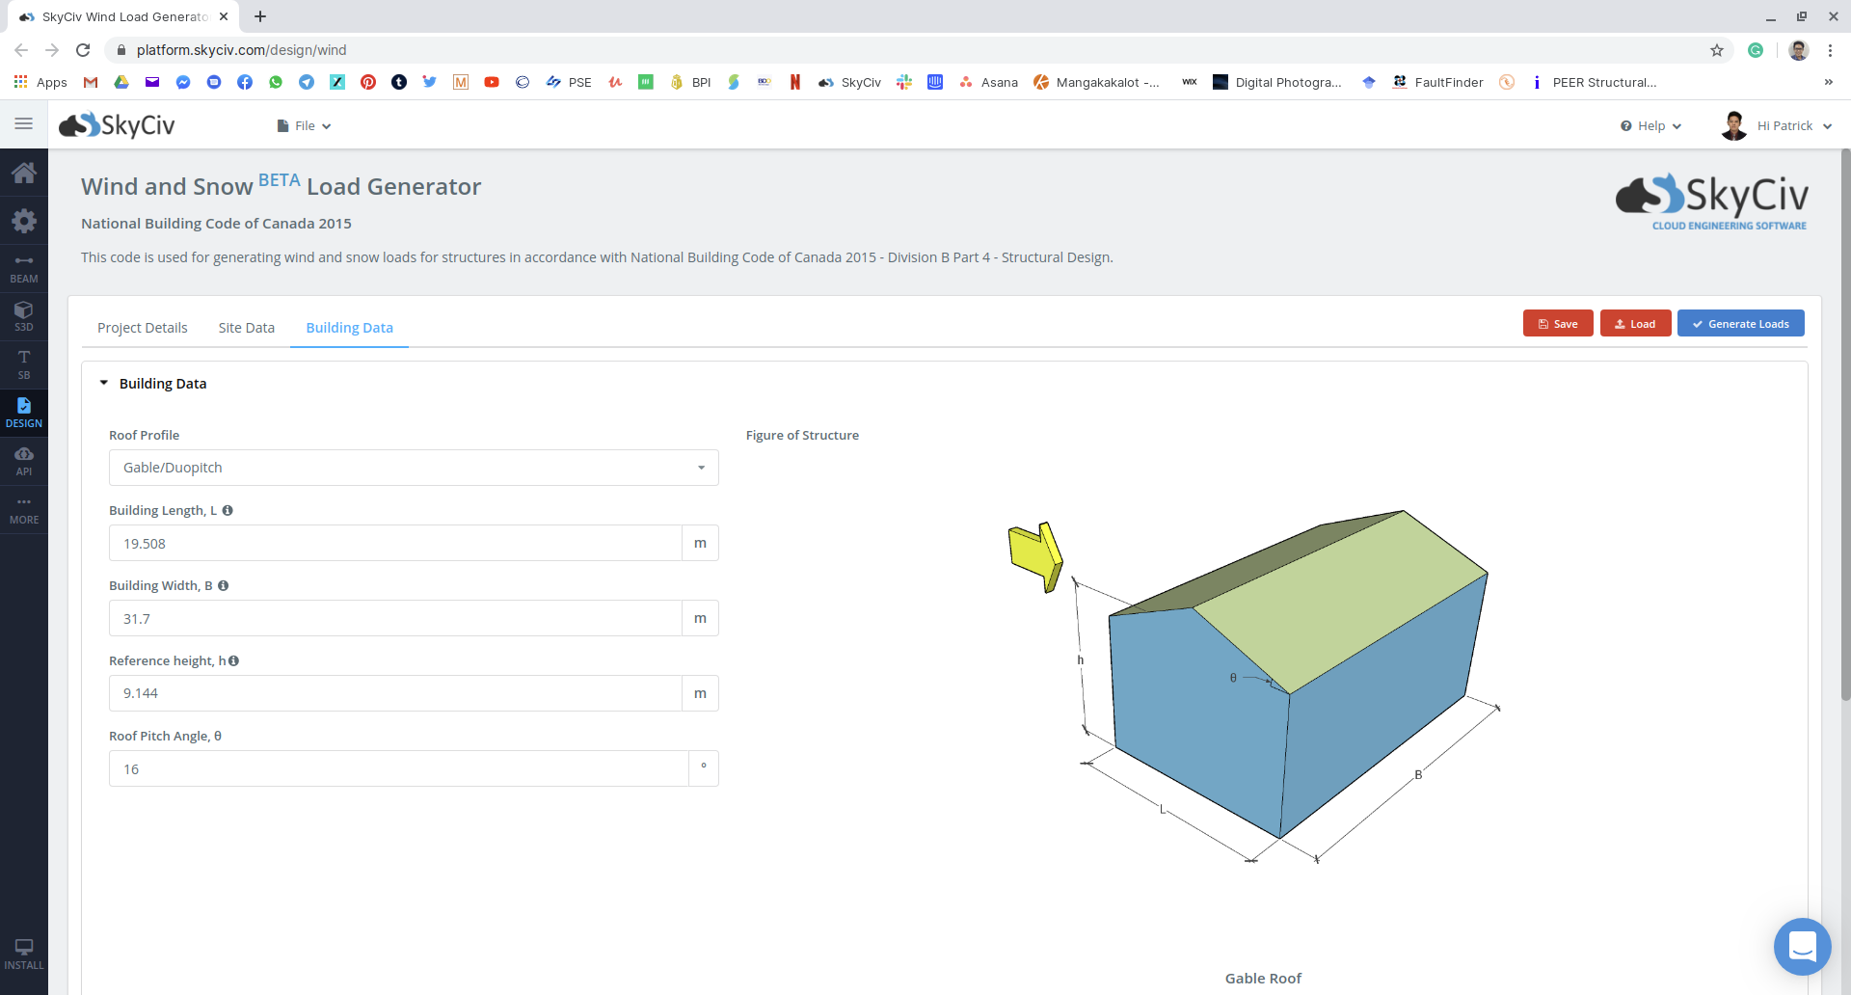Select the DESIGN module in sidebar
Image resolution: width=1851 pixels, height=995 pixels.
point(24,413)
